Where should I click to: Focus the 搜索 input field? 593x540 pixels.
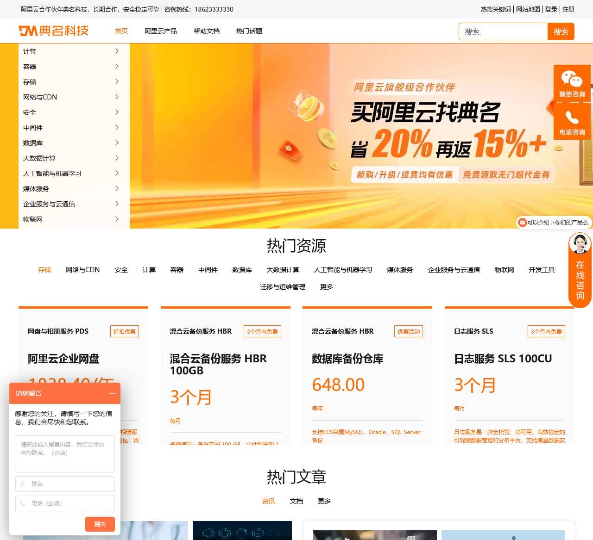click(504, 31)
